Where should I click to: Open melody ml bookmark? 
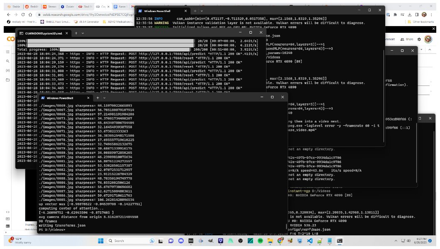click(x=22, y=22)
